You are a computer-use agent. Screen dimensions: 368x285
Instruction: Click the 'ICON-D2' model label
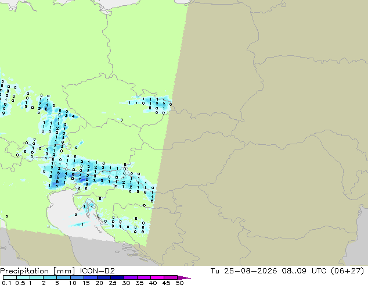click(x=97, y=271)
